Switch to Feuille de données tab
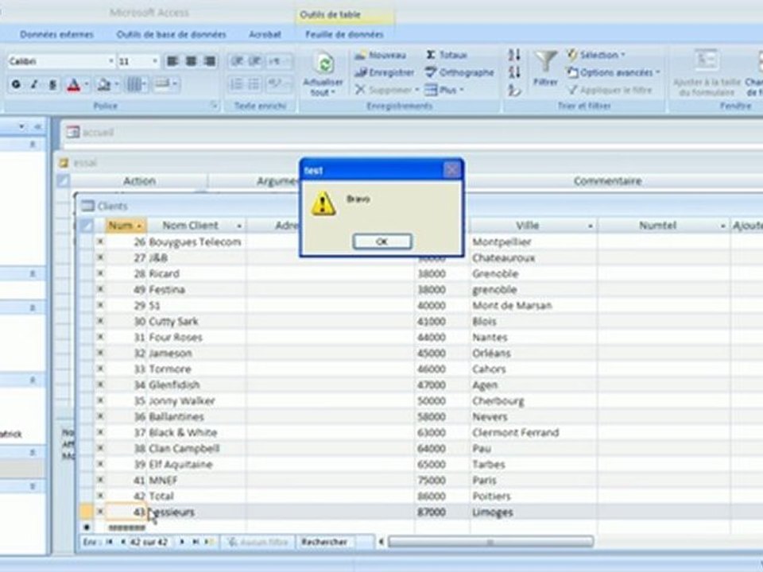The image size is (763, 572). [x=344, y=34]
